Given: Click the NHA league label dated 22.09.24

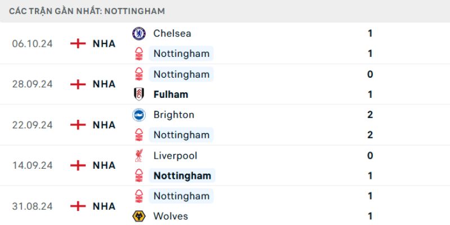Looking at the screenshot, I should pyautogui.click(x=104, y=125).
